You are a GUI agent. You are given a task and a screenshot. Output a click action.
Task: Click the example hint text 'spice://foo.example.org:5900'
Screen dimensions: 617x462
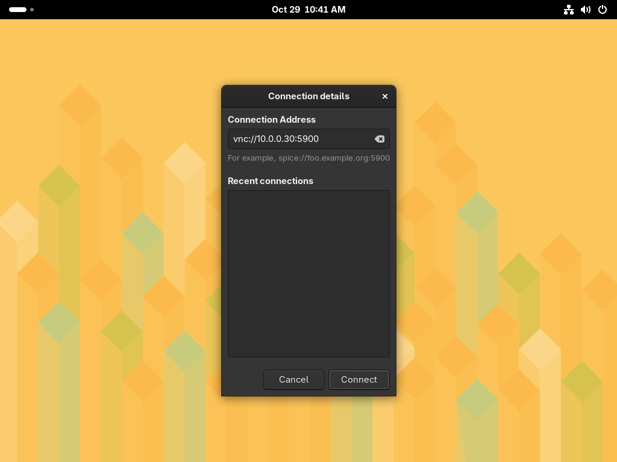pyautogui.click(x=334, y=158)
